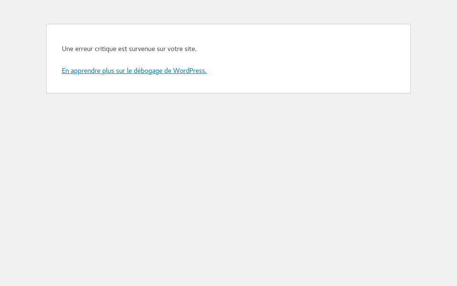Click the word "erreur" in the message

[x=84, y=49]
